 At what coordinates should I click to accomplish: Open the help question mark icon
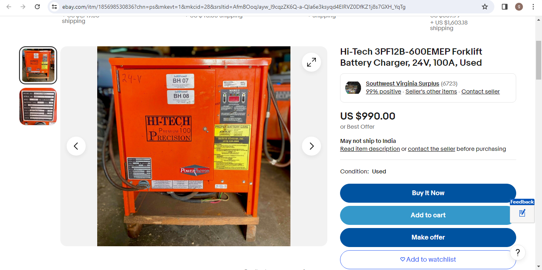517,253
